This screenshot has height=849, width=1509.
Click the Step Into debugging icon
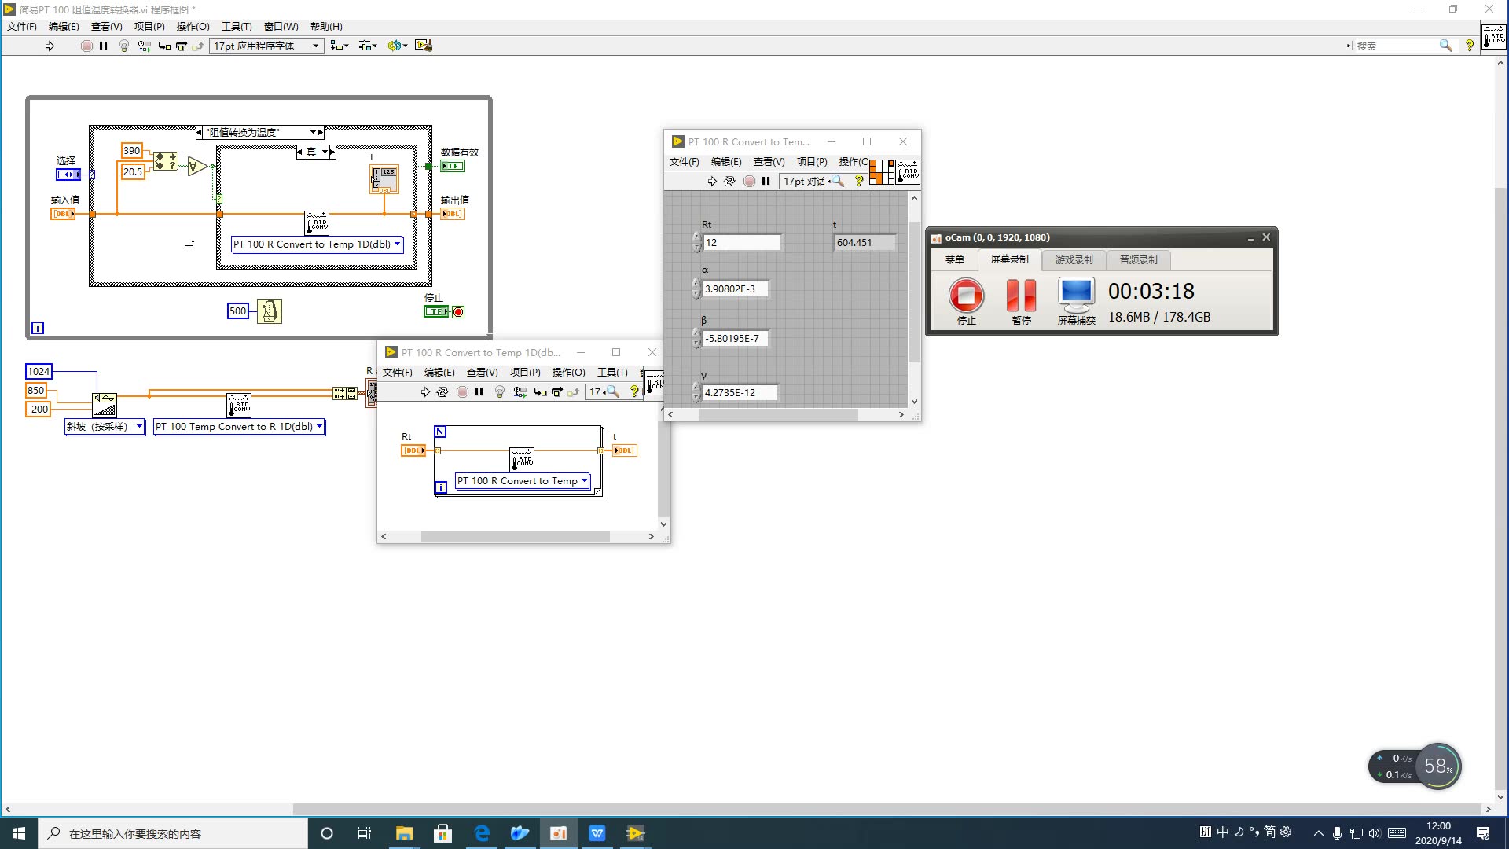tap(164, 46)
